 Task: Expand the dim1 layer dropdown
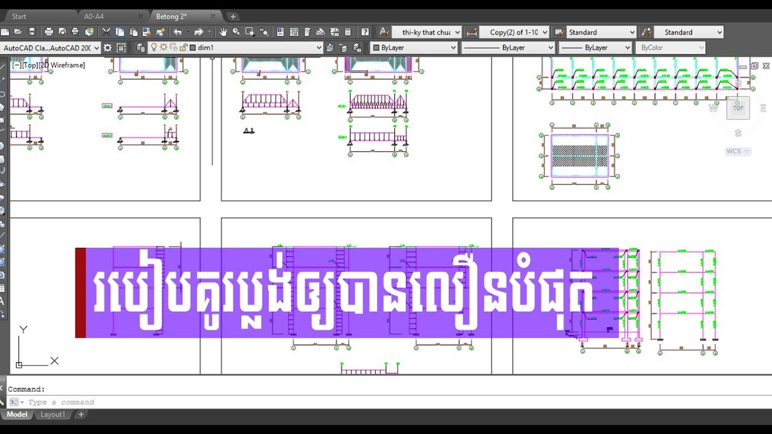[x=319, y=48]
